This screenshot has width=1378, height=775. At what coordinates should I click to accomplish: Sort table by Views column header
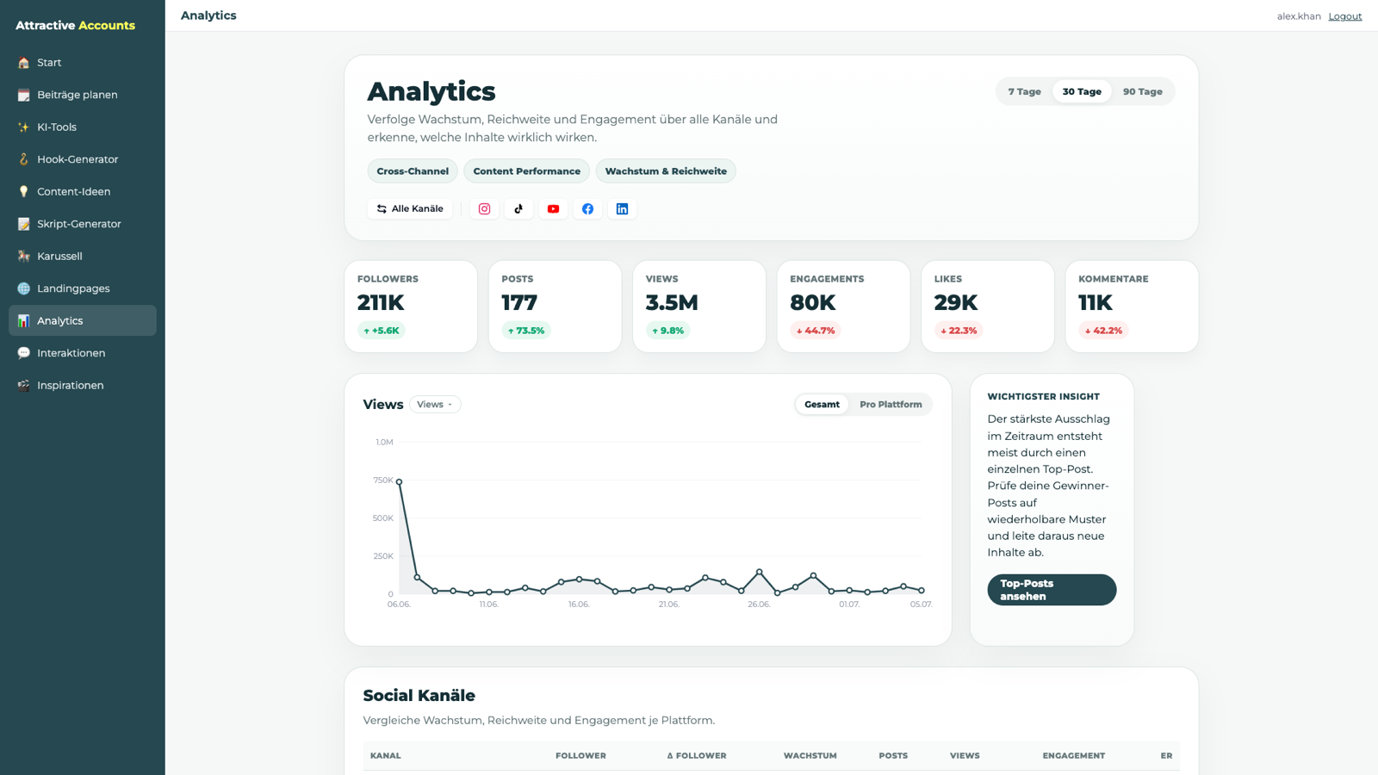coord(965,756)
